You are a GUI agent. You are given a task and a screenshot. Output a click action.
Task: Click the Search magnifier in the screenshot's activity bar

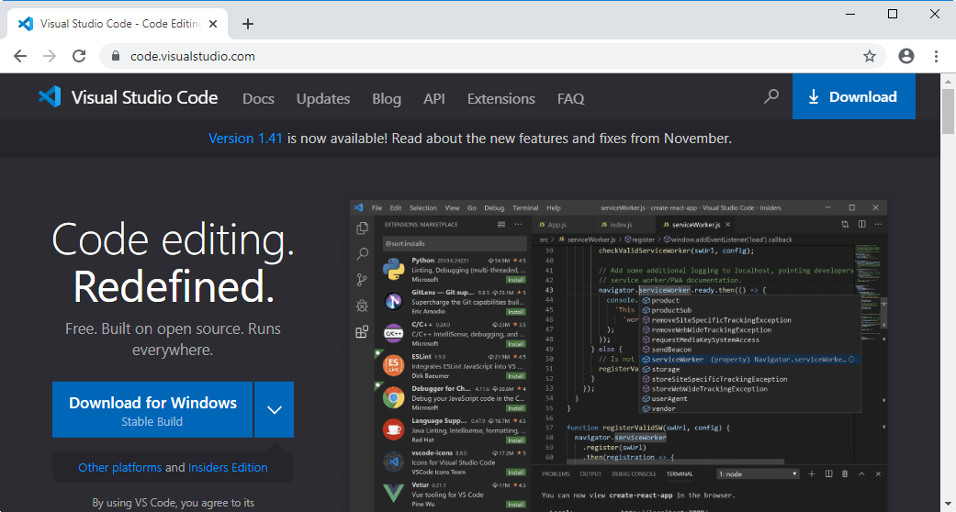(x=362, y=253)
